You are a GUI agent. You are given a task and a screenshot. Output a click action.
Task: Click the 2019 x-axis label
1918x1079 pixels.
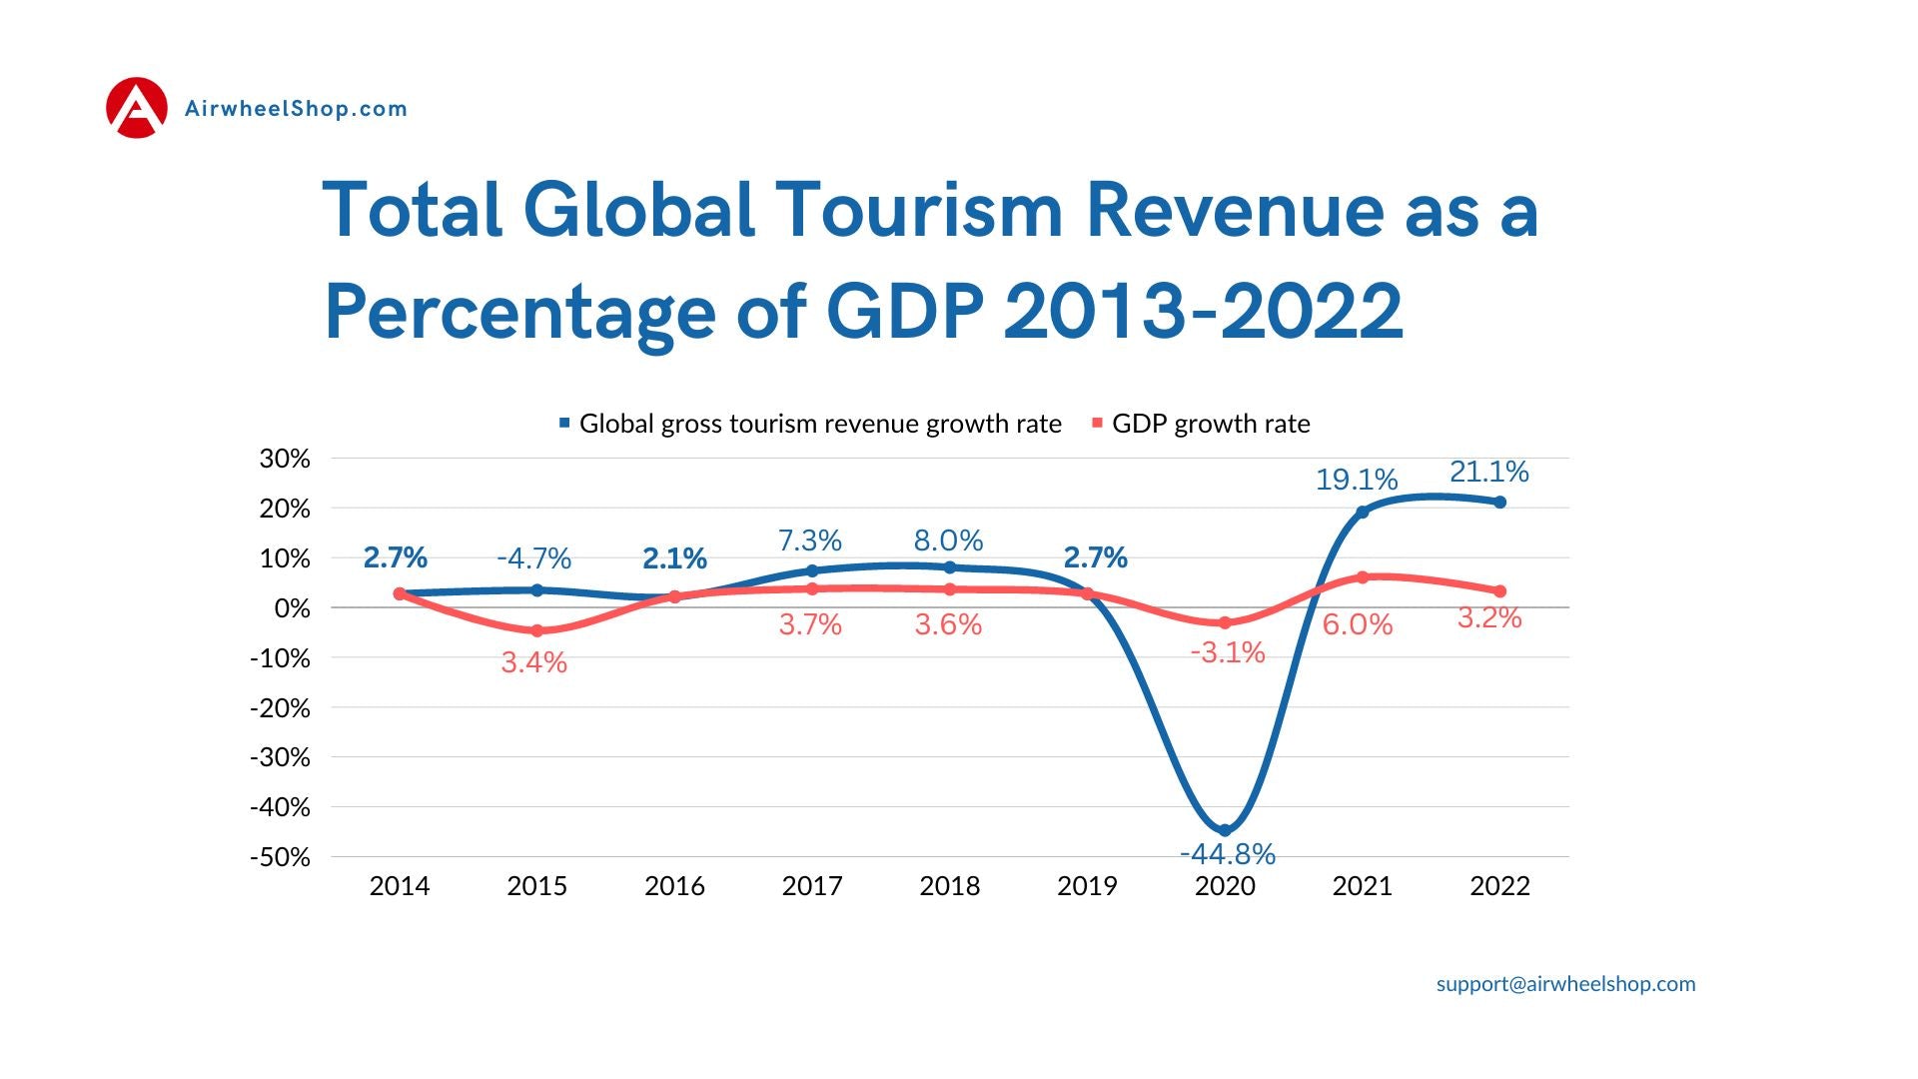coord(1087,886)
